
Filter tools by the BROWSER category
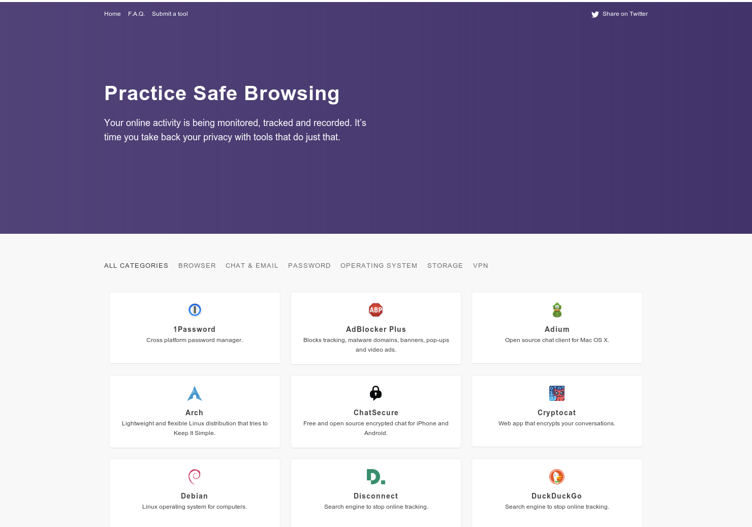[197, 265]
